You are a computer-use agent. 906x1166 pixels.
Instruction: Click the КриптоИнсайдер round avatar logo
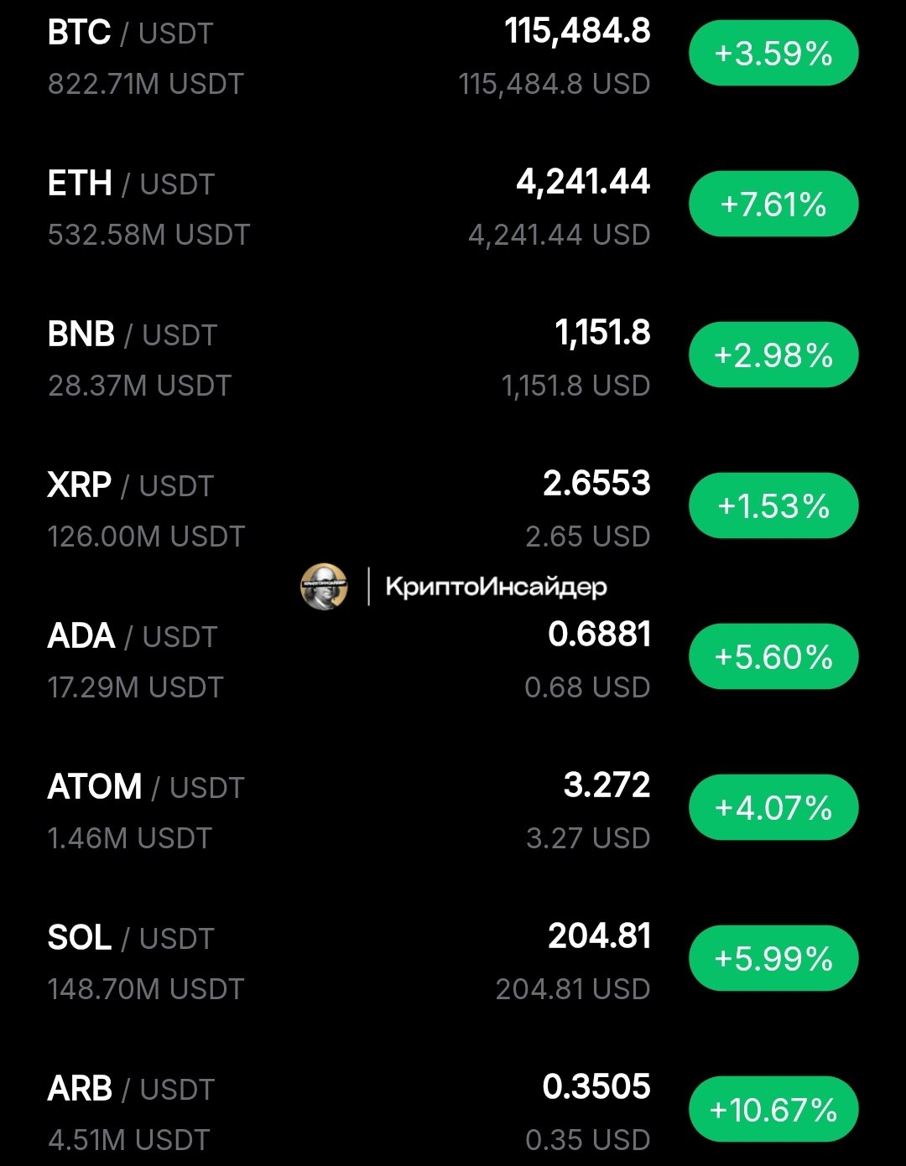coord(324,586)
